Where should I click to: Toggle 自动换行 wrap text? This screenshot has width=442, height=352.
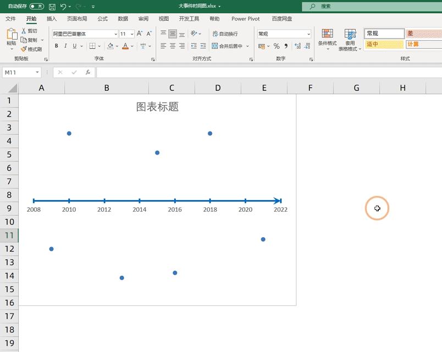(224, 34)
